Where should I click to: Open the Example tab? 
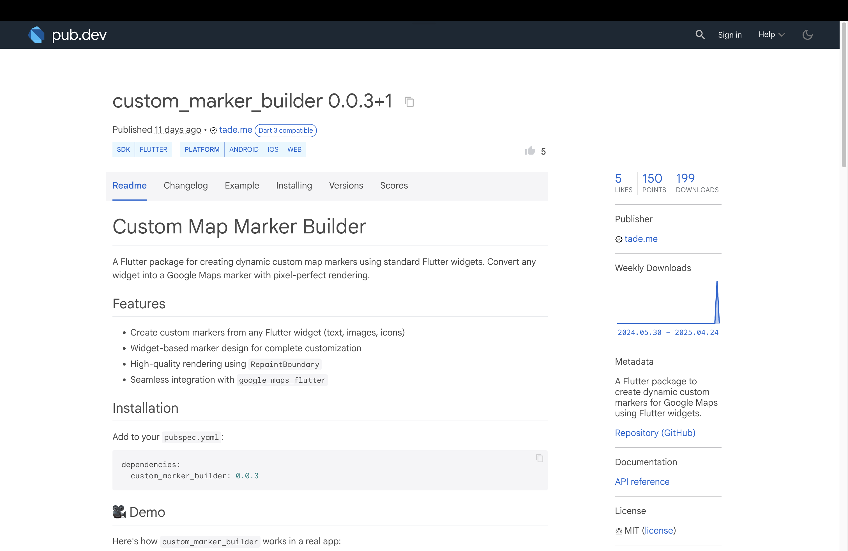tap(241, 185)
